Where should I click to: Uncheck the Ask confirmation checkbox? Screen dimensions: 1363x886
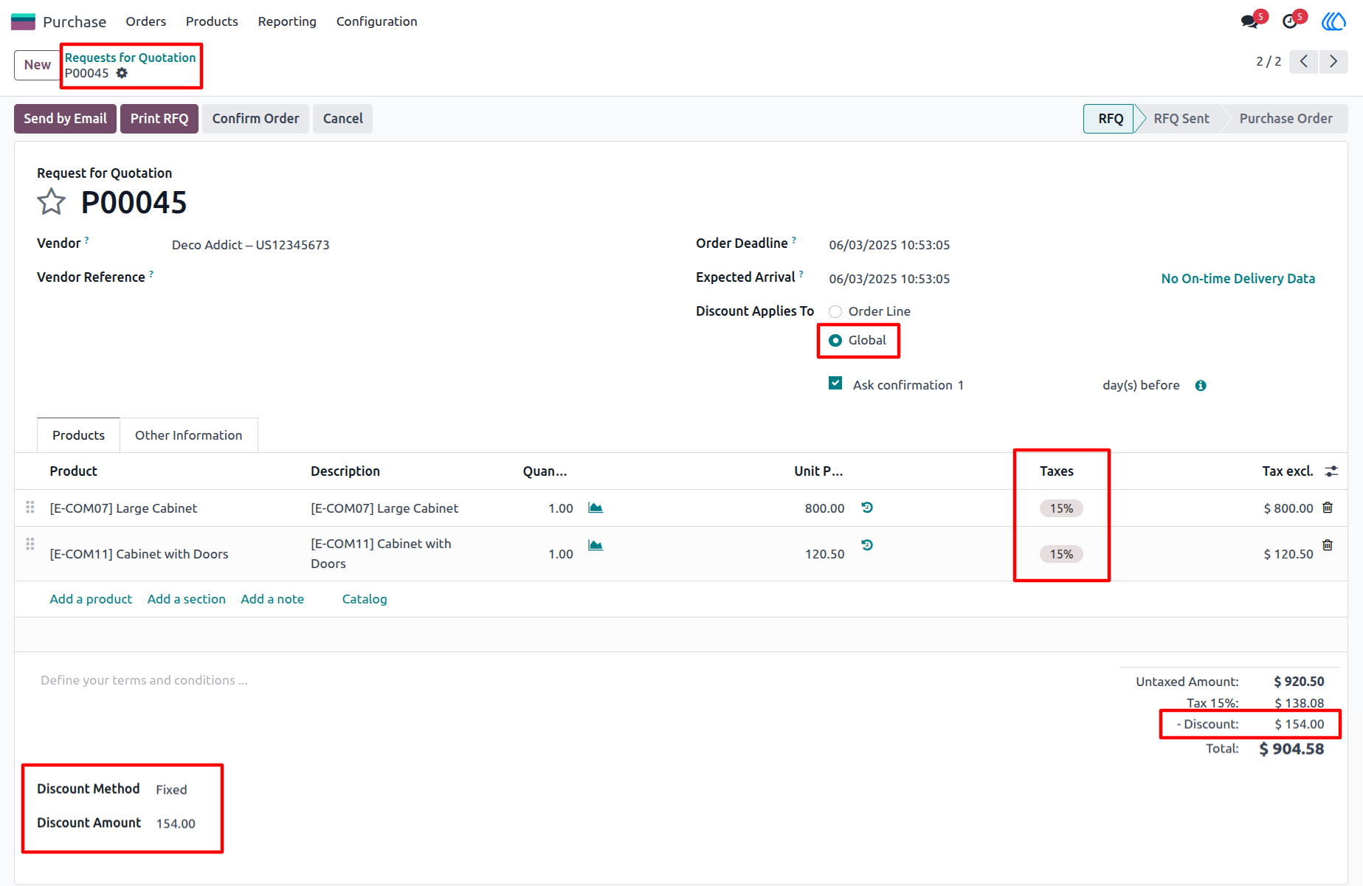[835, 384]
